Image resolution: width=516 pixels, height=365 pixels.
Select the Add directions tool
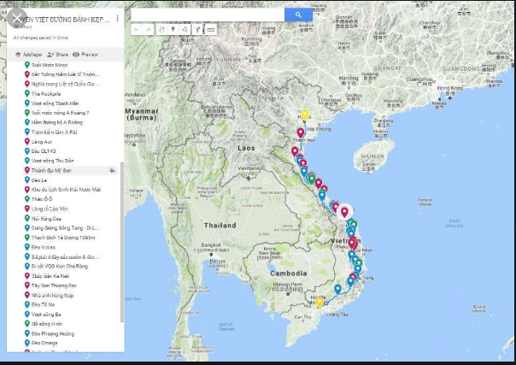point(196,30)
